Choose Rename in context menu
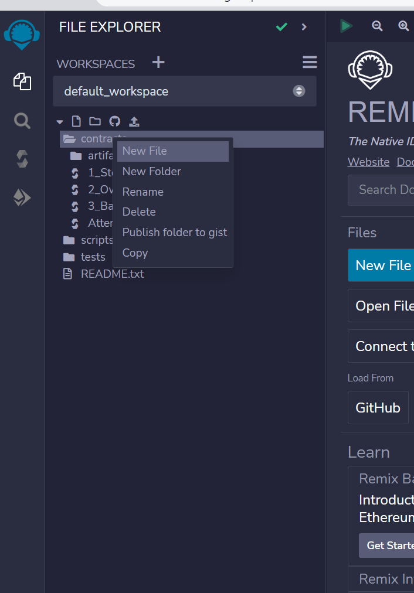This screenshot has width=414, height=593. (x=172, y=192)
